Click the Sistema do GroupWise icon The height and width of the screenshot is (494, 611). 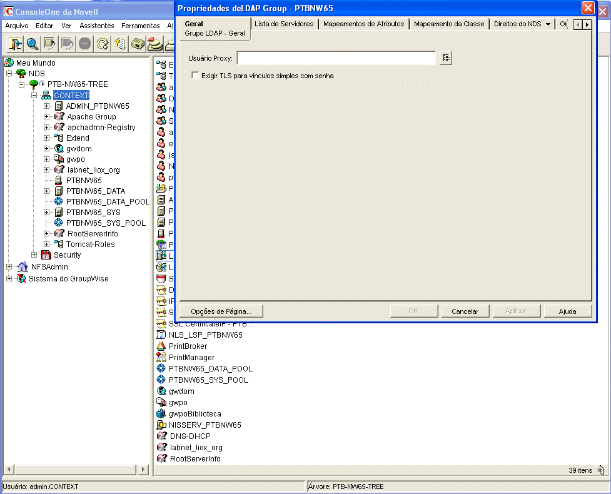coord(21,278)
